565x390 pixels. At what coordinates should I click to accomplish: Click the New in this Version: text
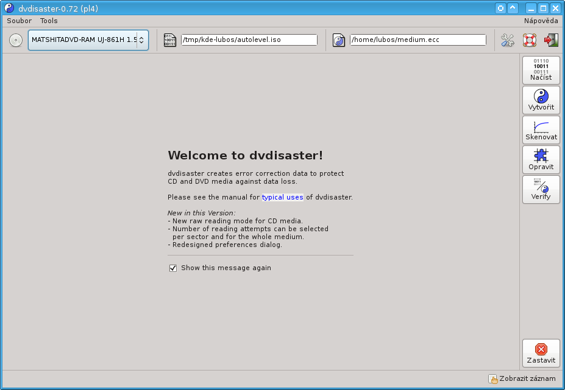(201, 213)
